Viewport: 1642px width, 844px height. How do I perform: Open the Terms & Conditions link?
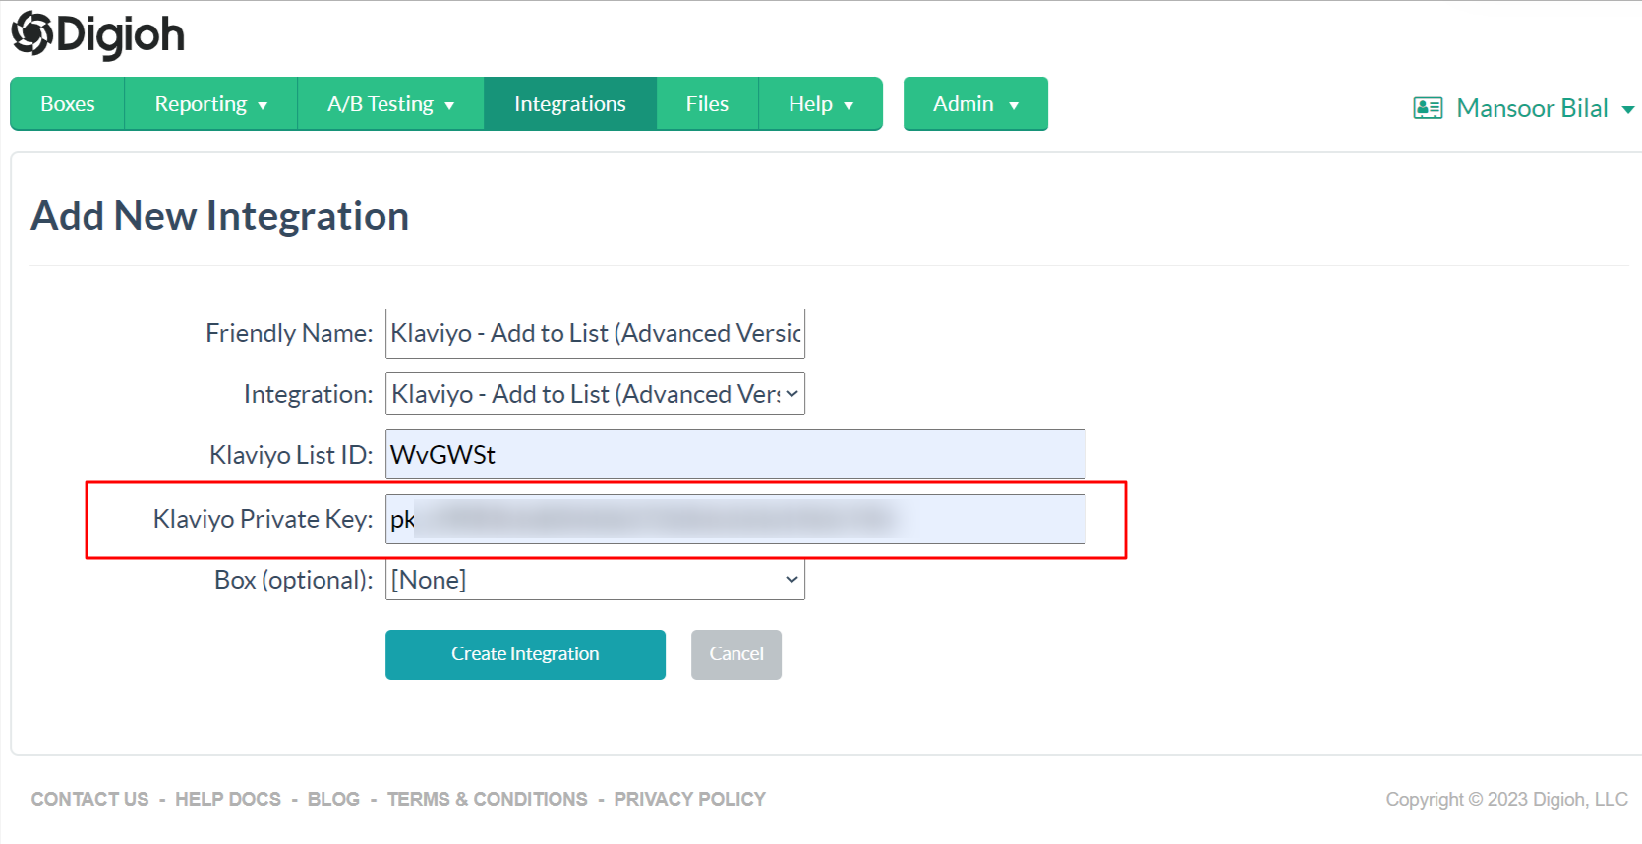pyautogui.click(x=488, y=799)
